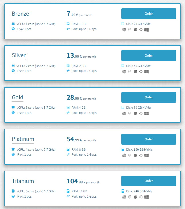Select the FreeBSD icon in Gold plan
The width and height of the screenshot is (185, 209).
click(135, 114)
